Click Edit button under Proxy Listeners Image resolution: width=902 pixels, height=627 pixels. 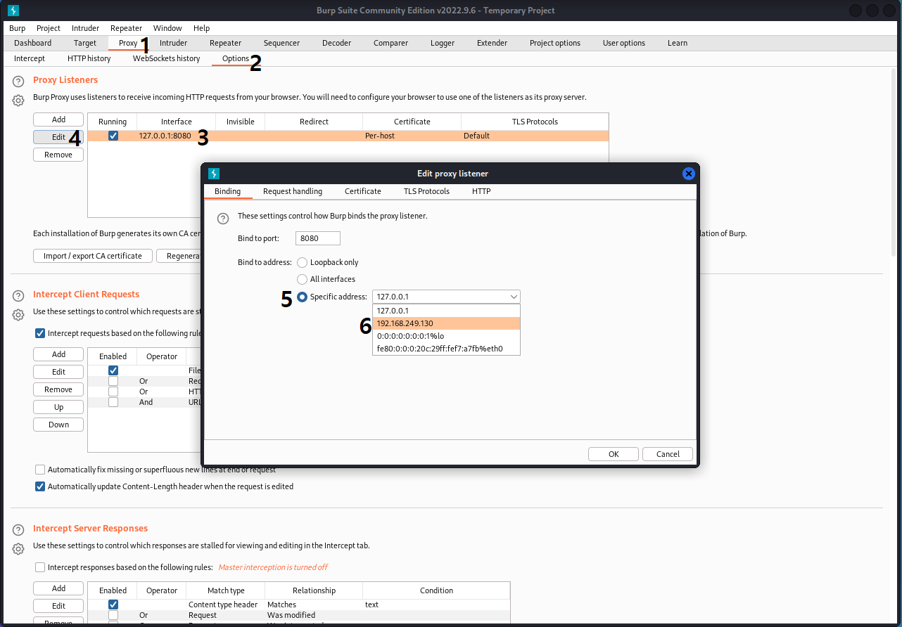point(58,137)
